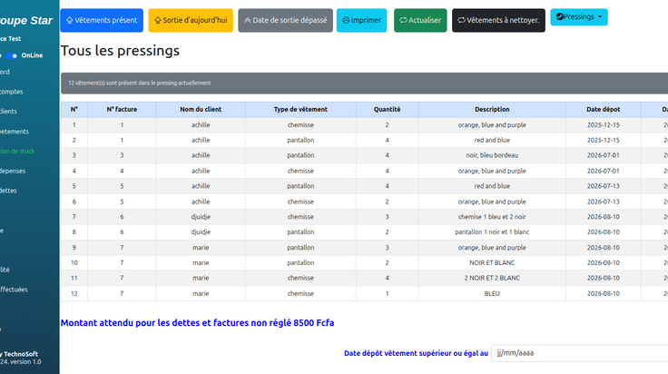Click the refresh icon on Actualiser
Screen dimensions: 668x374
403,20
